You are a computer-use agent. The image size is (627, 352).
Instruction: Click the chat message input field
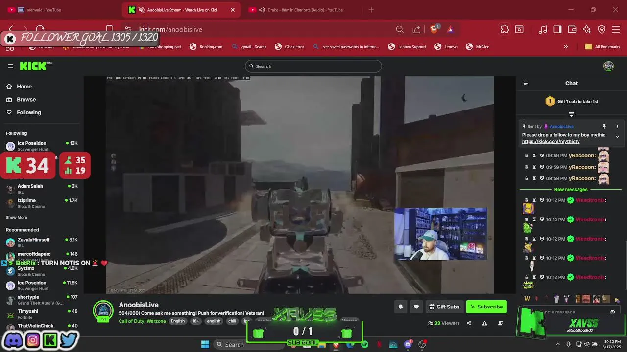click(x=571, y=312)
